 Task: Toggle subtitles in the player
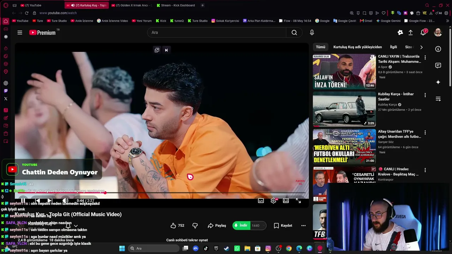point(261,201)
